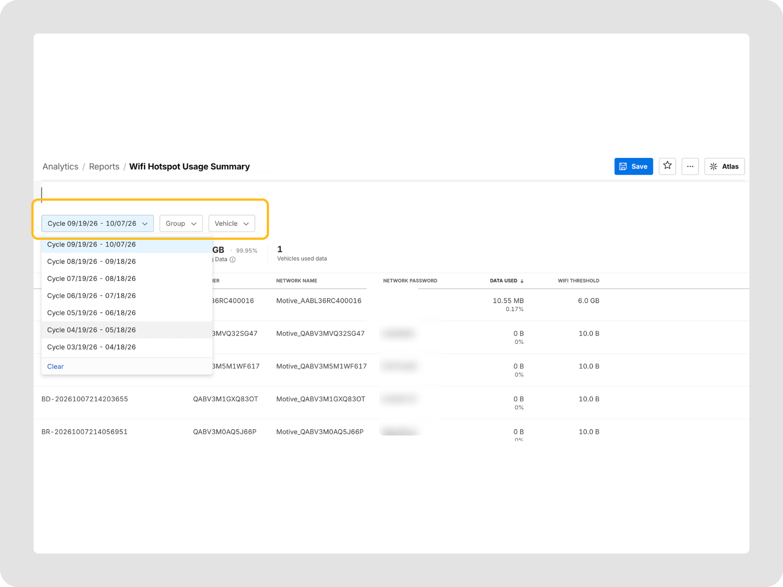Go to Analytics breadcrumb
The height and width of the screenshot is (587, 783).
[60, 166]
